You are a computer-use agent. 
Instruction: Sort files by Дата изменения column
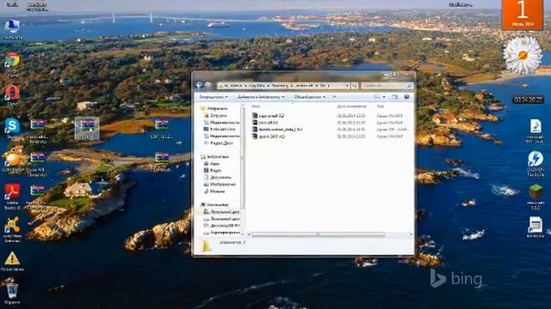351,106
